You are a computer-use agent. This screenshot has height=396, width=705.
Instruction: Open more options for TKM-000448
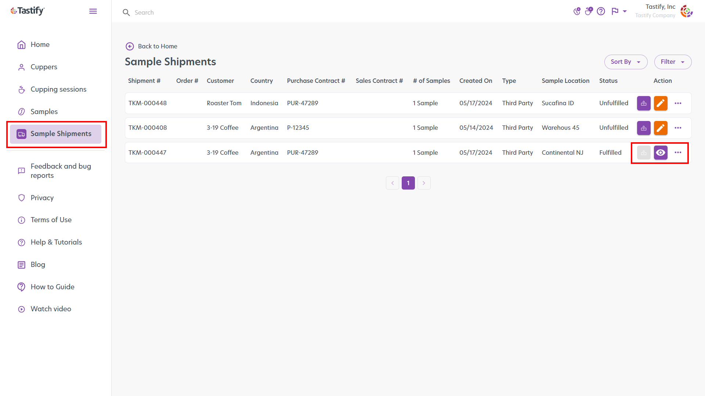coord(678,103)
